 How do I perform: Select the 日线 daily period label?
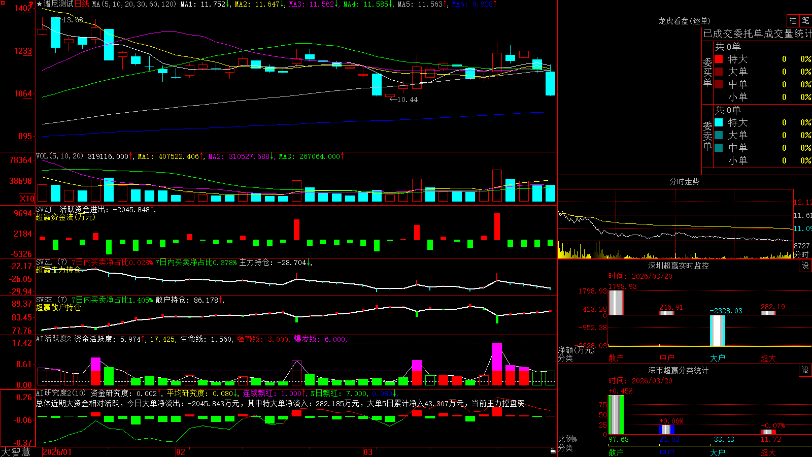[x=82, y=4]
